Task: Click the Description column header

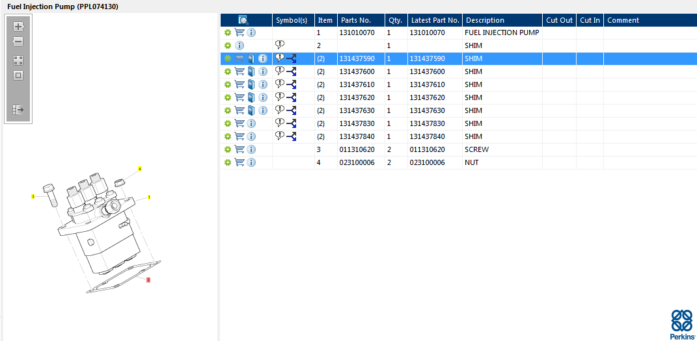Action: (x=485, y=20)
